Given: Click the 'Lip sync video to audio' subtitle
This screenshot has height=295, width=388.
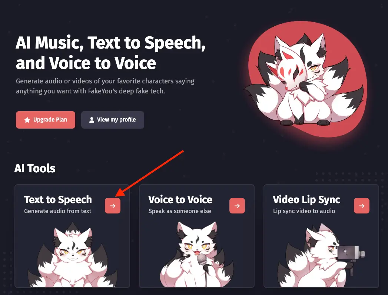Looking at the screenshot, I should 304,211.
